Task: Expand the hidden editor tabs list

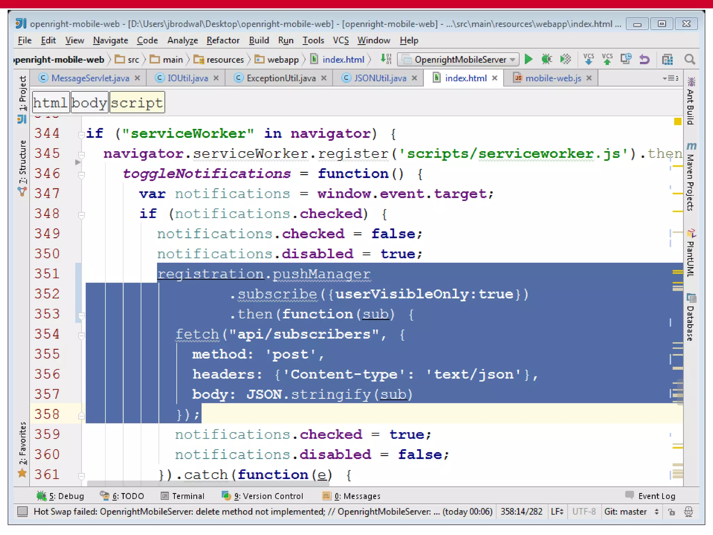Action: coord(671,78)
